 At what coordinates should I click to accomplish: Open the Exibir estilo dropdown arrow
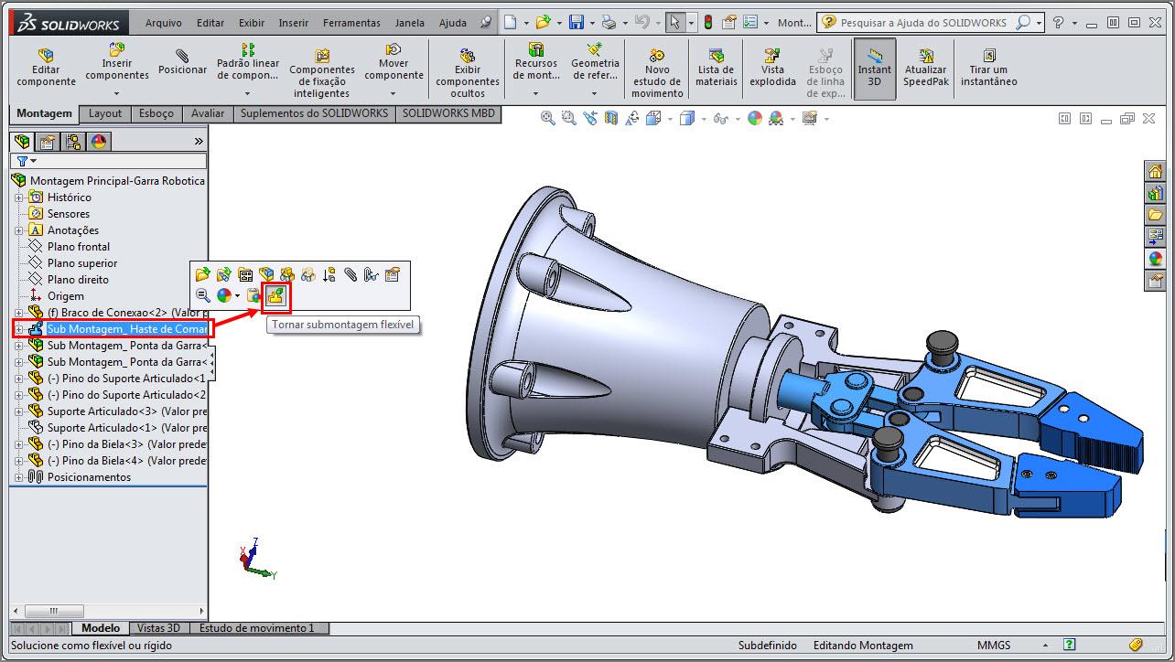[x=705, y=118]
